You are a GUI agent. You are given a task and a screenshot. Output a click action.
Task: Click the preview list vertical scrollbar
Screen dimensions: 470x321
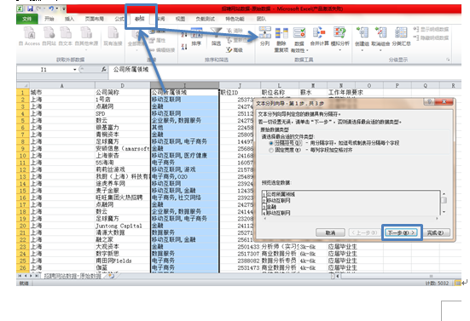444,203
